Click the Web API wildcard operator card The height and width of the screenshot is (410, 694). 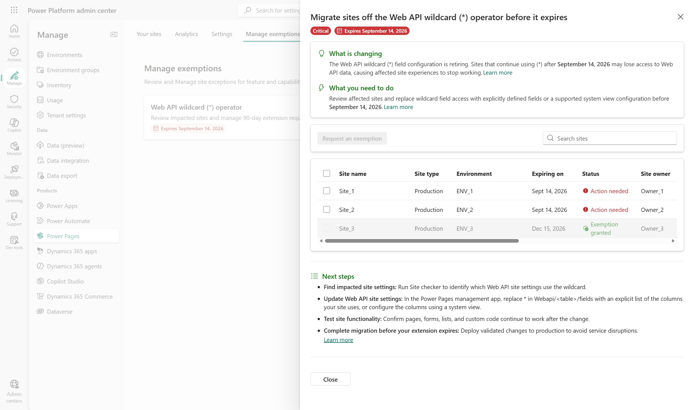222,118
